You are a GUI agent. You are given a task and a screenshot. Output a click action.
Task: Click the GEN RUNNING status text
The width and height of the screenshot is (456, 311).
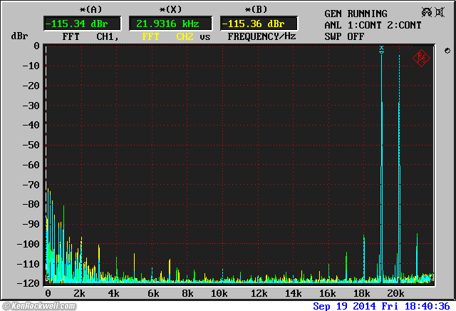click(356, 14)
